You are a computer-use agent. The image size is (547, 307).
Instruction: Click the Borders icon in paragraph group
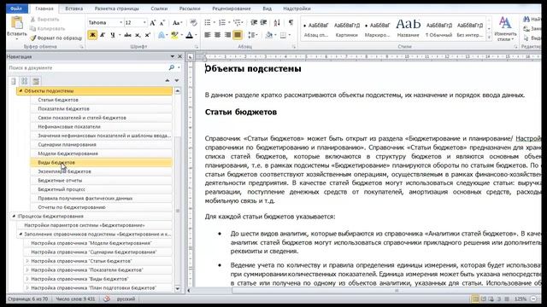(283, 35)
